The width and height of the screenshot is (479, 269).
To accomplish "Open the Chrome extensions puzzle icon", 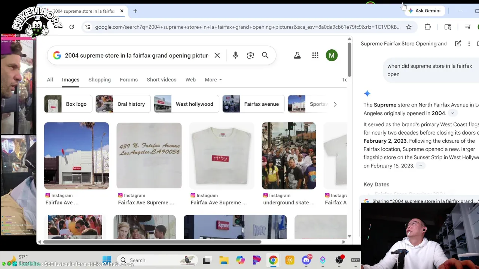I will click(x=428, y=27).
